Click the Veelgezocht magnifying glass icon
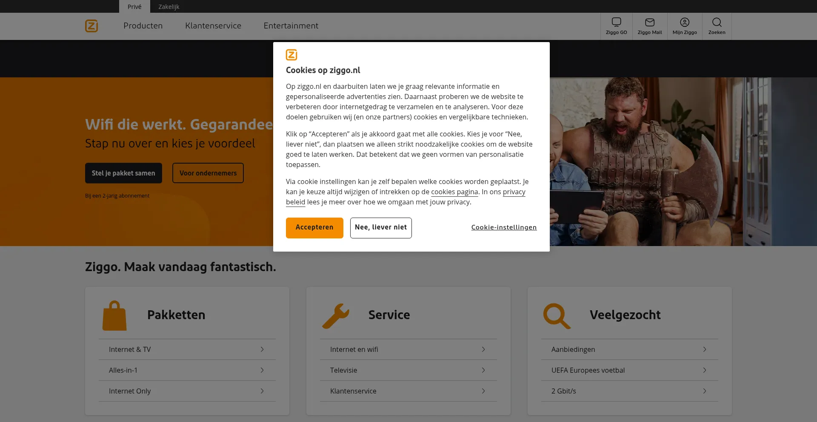The width and height of the screenshot is (817, 422). pos(557,316)
